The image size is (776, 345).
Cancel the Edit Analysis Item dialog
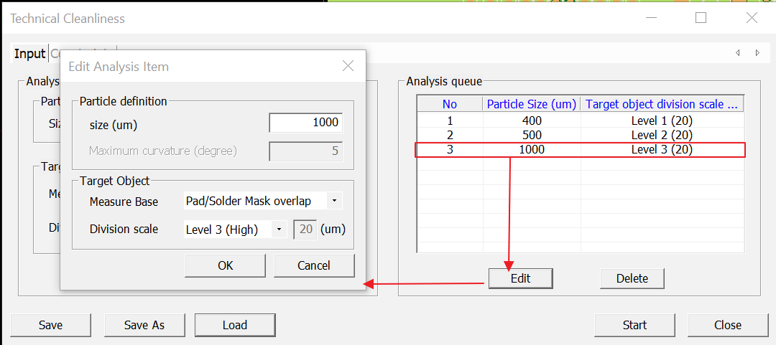click(313, 265)
